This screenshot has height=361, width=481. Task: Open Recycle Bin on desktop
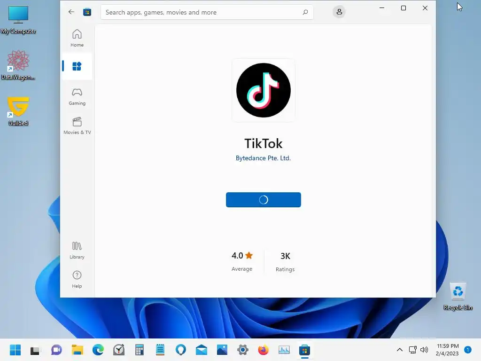click(x=458, y=296)
